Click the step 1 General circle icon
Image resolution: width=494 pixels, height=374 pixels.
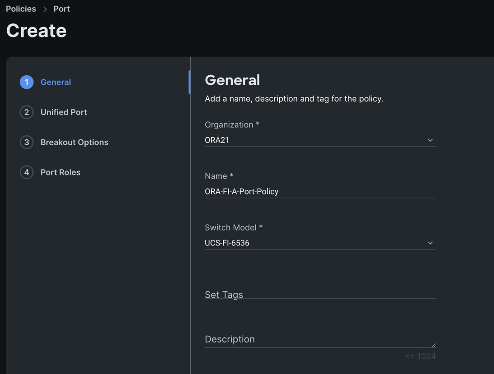tap(27, 82)
